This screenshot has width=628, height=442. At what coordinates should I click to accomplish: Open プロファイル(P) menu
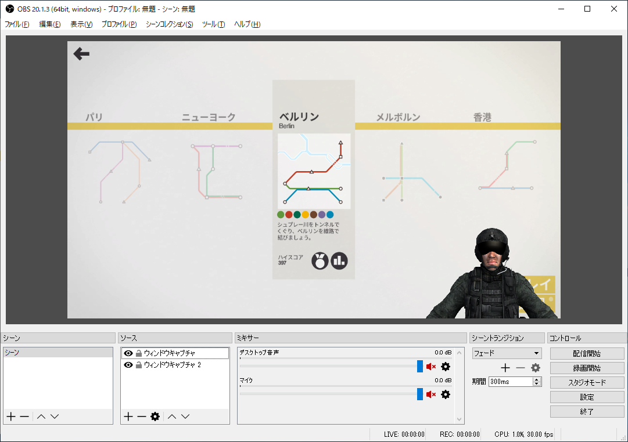(x=119, y=24)
